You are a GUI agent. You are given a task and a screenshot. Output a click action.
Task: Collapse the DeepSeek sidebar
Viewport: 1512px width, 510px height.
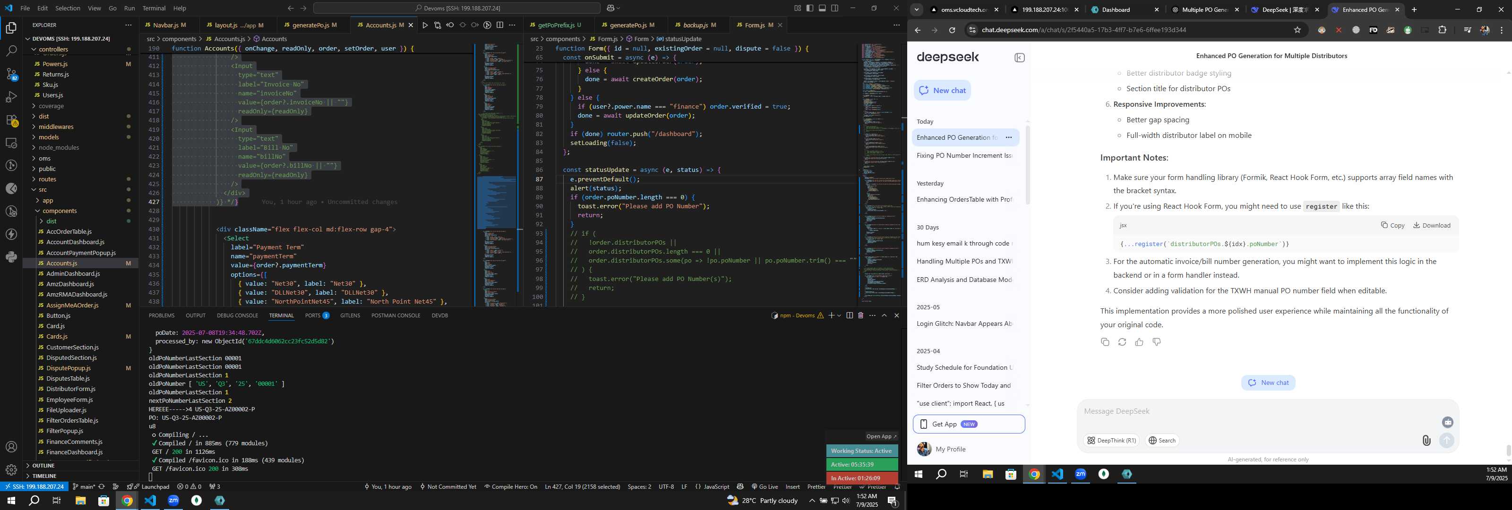pos(1020,58)
